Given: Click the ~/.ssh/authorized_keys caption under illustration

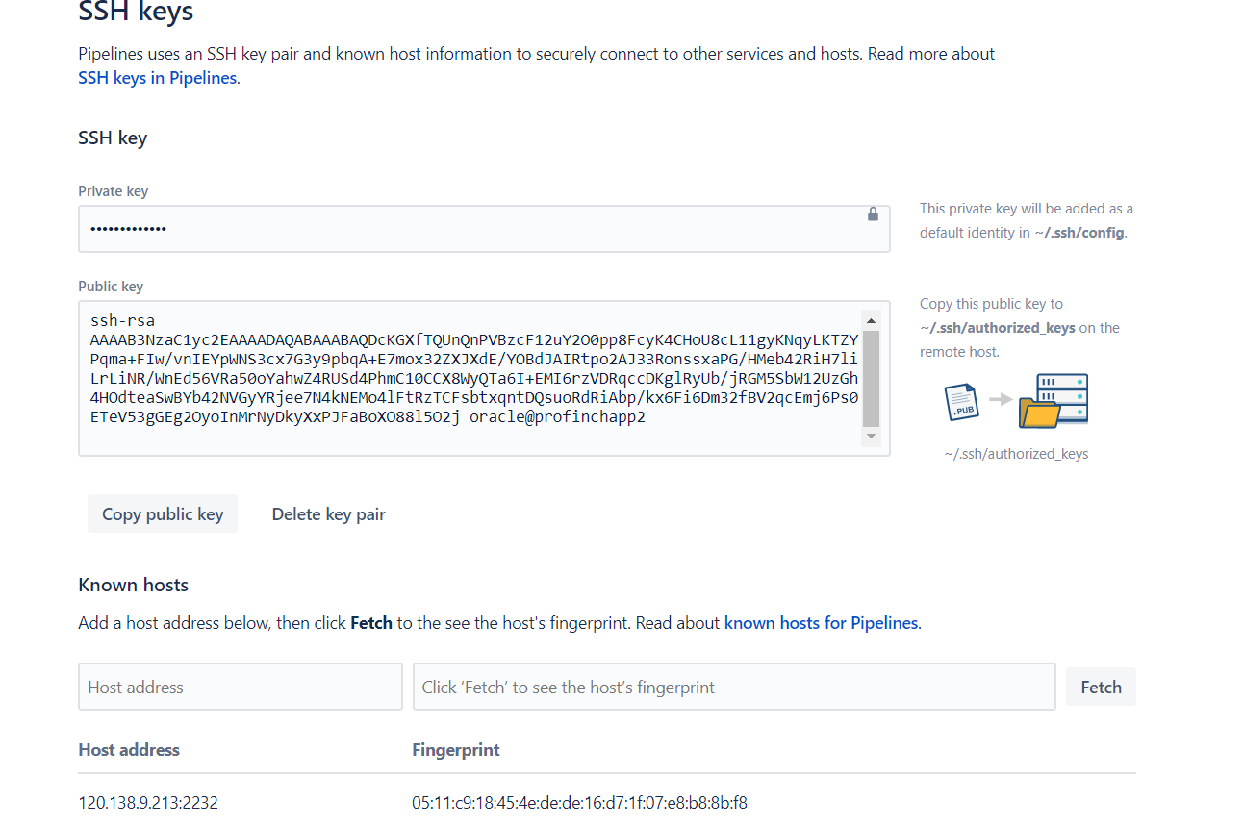Looking at the screenshot, I should click(x=1016, y=454).
